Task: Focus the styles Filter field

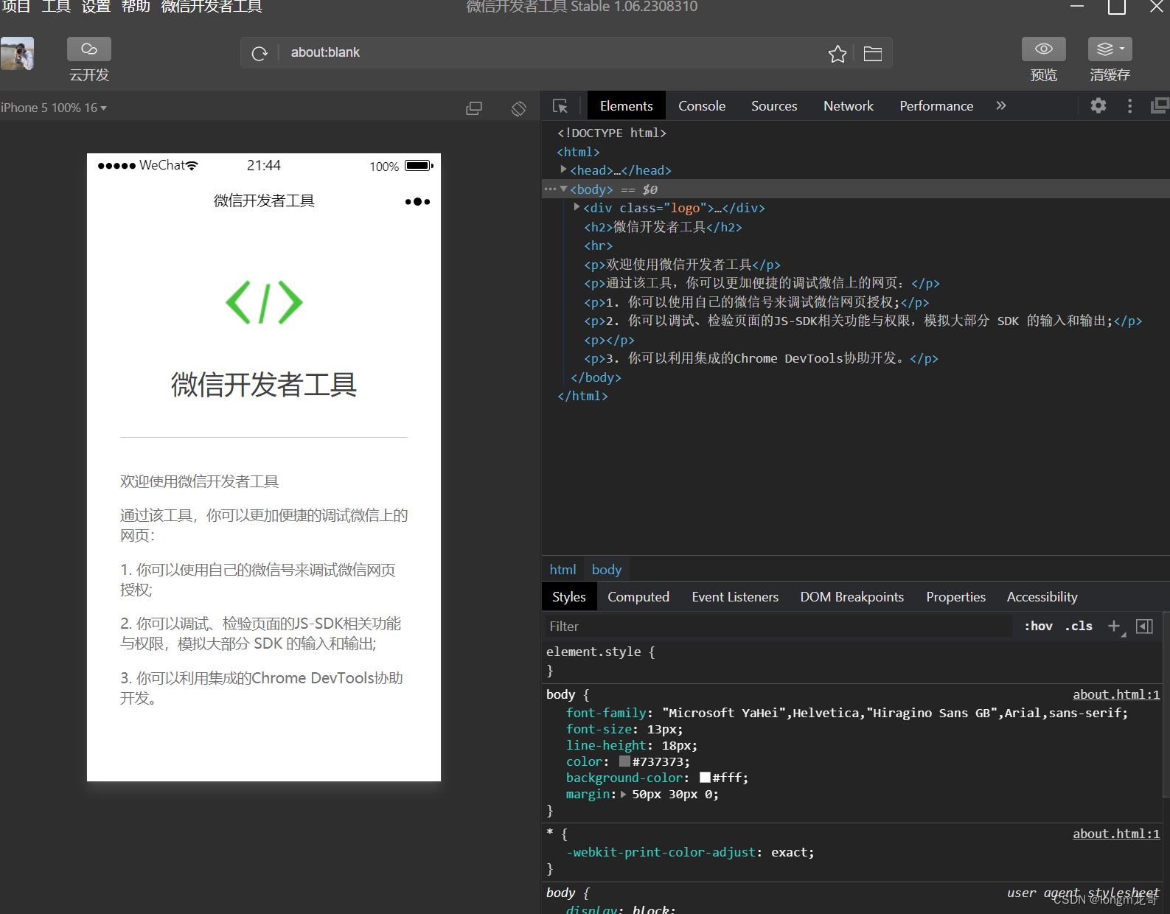Action: pyautogui.click(x=778, y=627)
